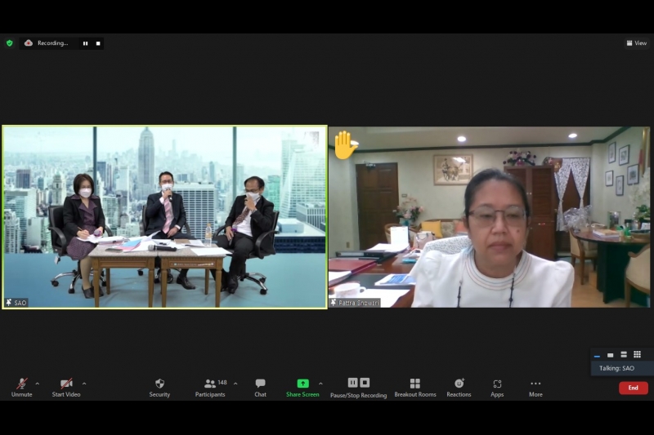654x435 pixels.
Task: Unmute the microphone
Action: pyautogui.click(x=22, y=387)
